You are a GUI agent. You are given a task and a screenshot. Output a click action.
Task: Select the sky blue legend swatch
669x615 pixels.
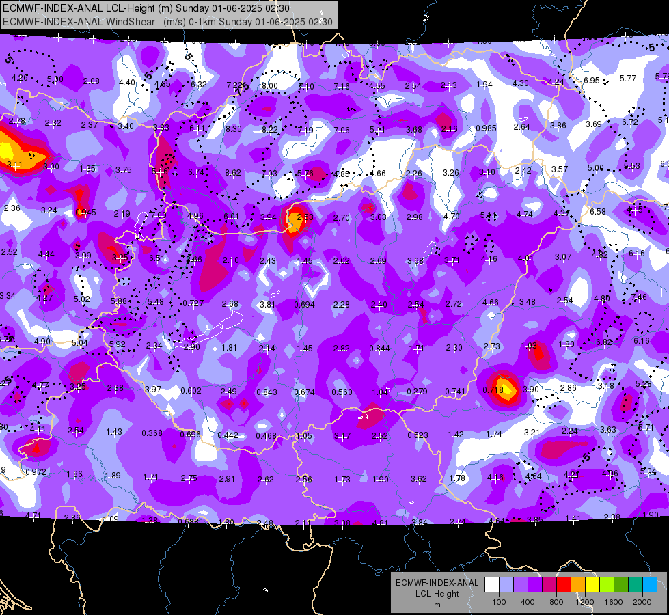650,584
